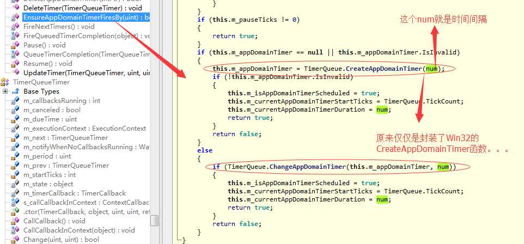Click the method icon beside Change(uint, uint)
This screenshot has height=244, width=524.
click(15, 240)
